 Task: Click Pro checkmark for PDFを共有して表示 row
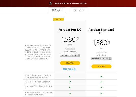[x=70, y=94]
